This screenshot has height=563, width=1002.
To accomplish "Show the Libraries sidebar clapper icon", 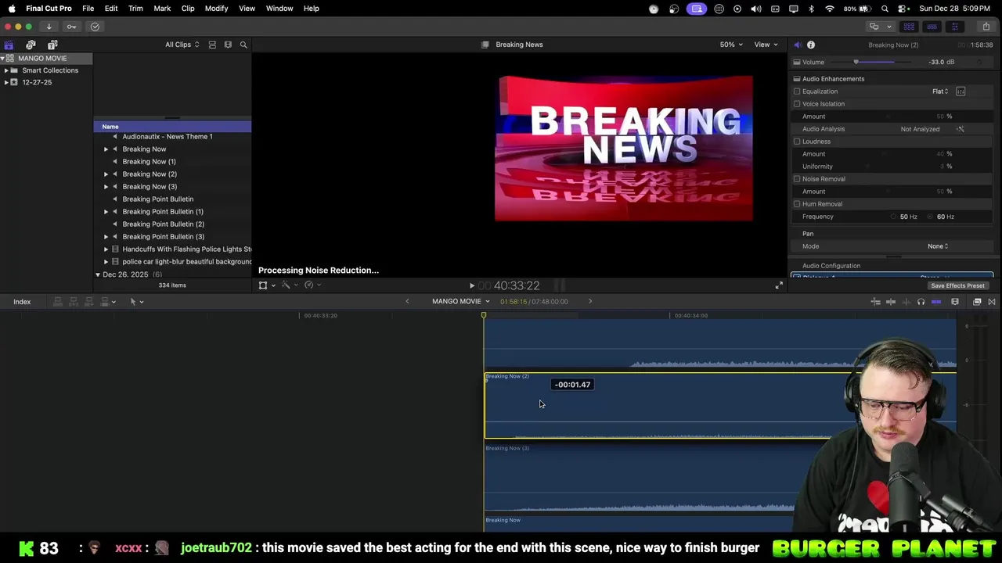I will (x=9, y=45).
